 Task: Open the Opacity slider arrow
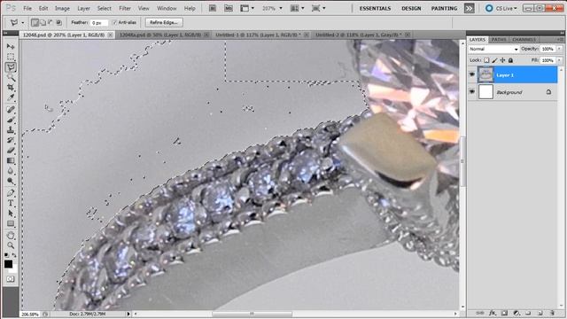[559, 49]
